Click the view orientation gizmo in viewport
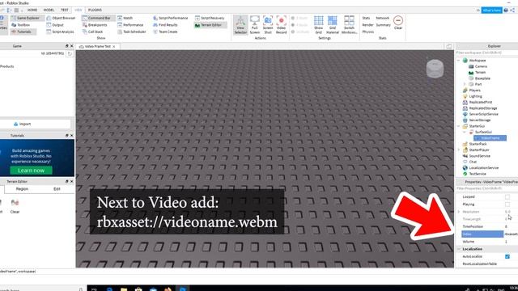This screenshot has height=291, width=518. (x=435, y=69)
